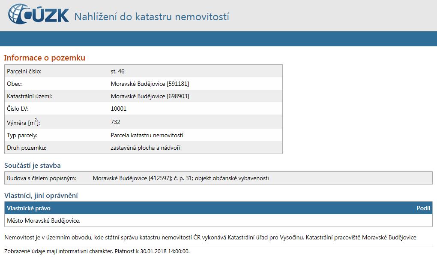
Task: Click Parcela katastru nemovitostí value
Action: (147, 135)
